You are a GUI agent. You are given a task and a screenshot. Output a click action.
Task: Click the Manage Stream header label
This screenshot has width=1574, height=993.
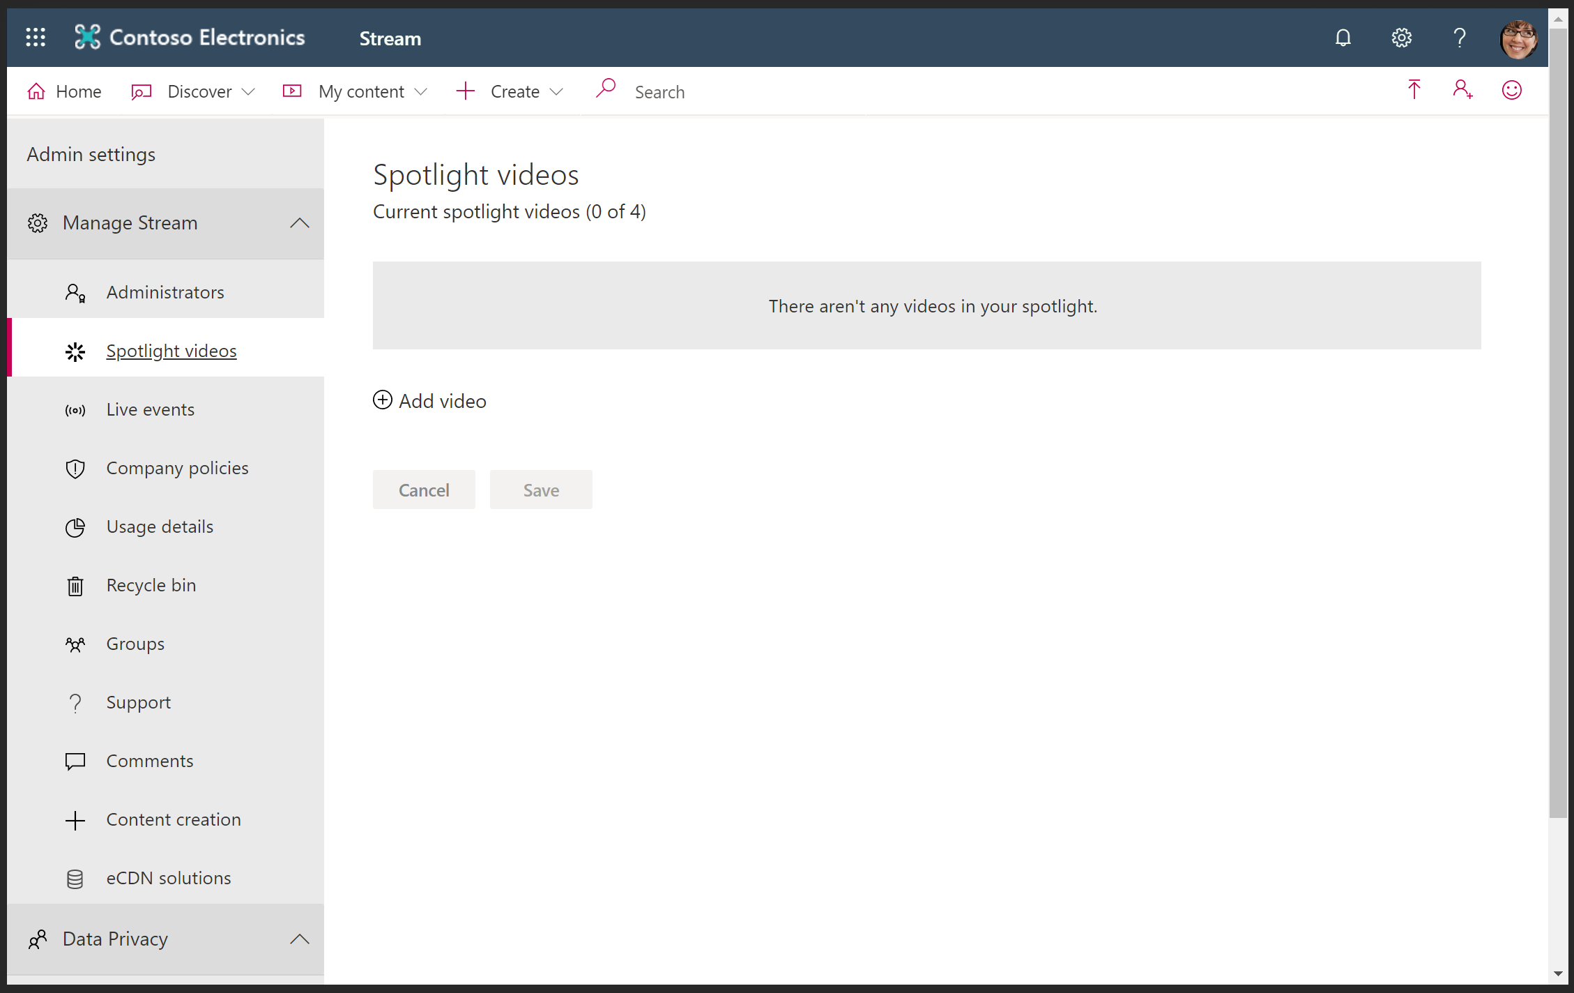[130, 222]
